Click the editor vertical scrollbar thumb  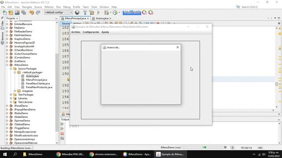(277, 84)
